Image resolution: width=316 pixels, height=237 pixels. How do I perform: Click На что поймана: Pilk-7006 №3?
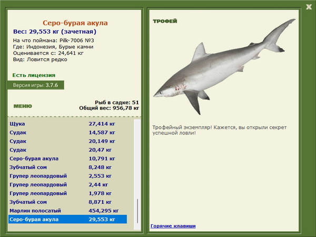(x=53, y=41)
